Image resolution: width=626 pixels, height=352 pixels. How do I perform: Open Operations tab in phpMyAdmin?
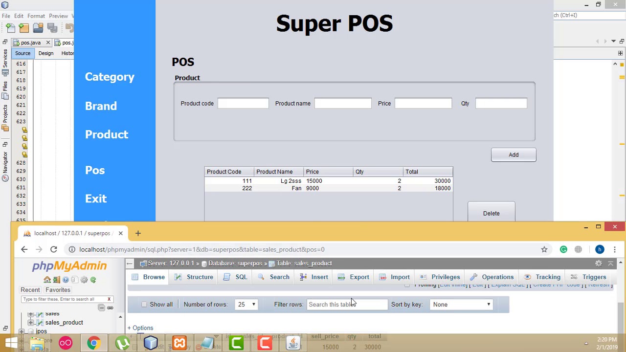tap(492, 277)
